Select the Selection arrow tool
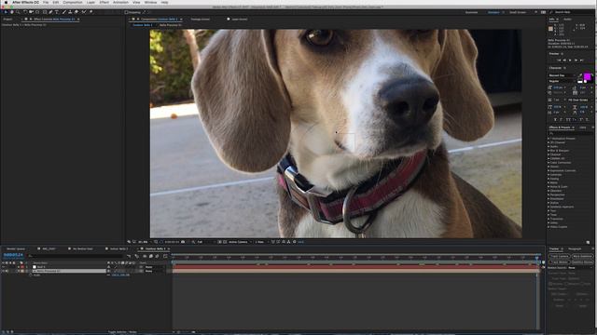The width and height of the screenshot is (597, 335). point(6,12)
